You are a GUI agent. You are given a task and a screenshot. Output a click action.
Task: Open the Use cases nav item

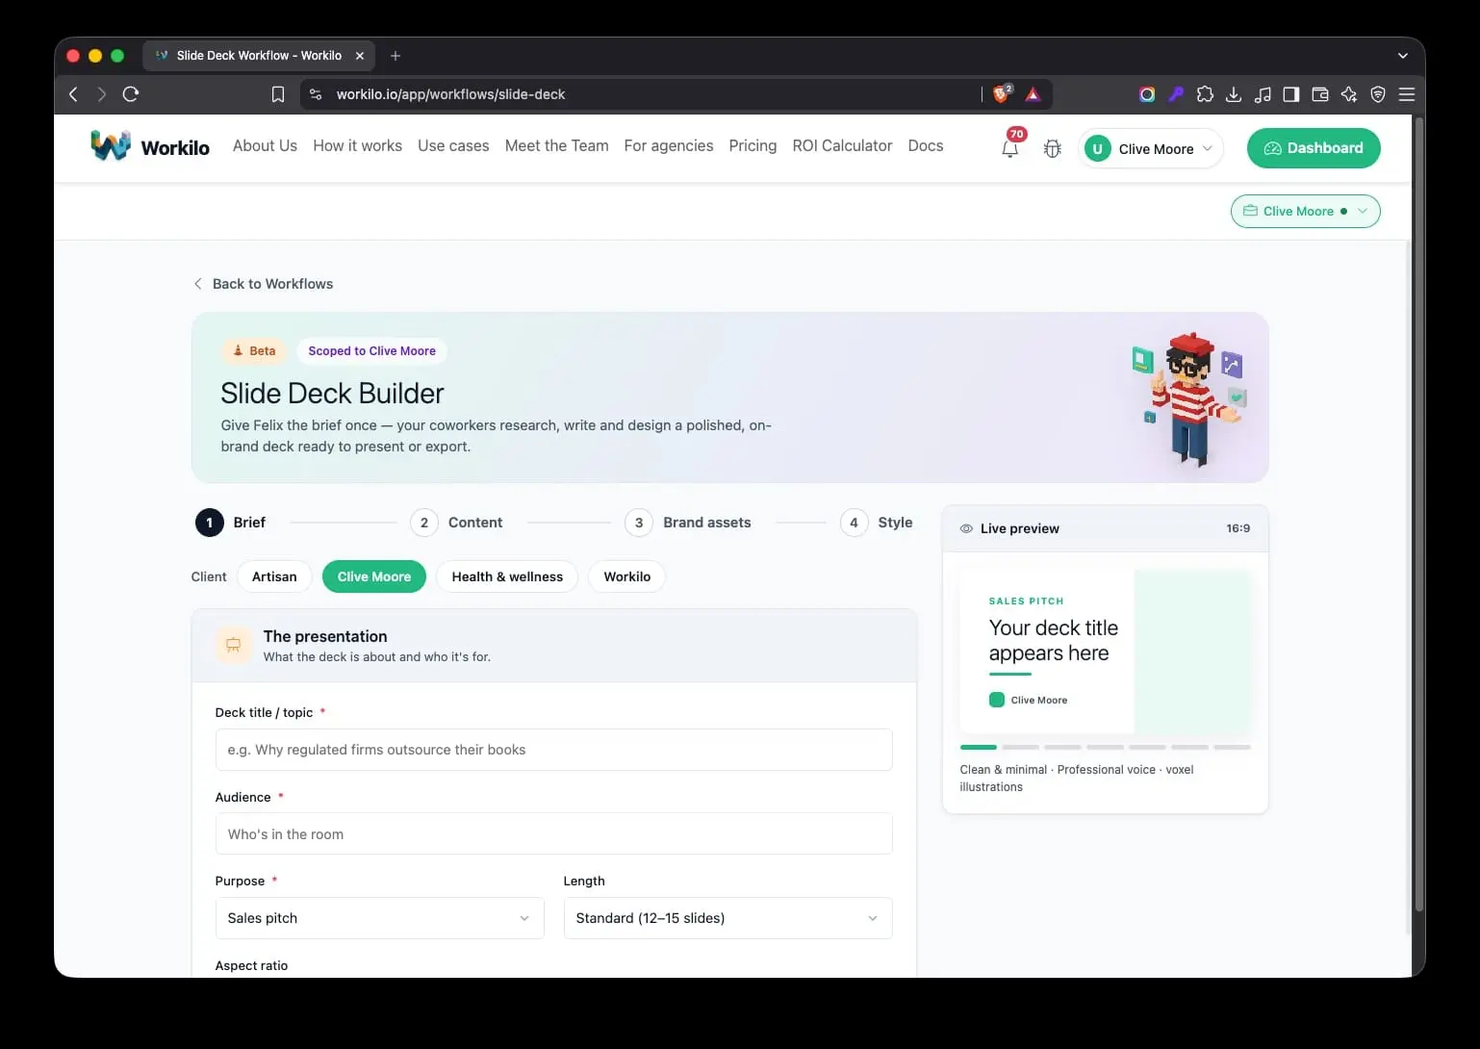point(453,145)
